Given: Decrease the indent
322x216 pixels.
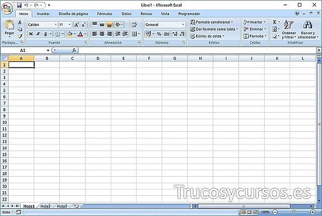Looking at the screenshot, I should tap(118, 34).
